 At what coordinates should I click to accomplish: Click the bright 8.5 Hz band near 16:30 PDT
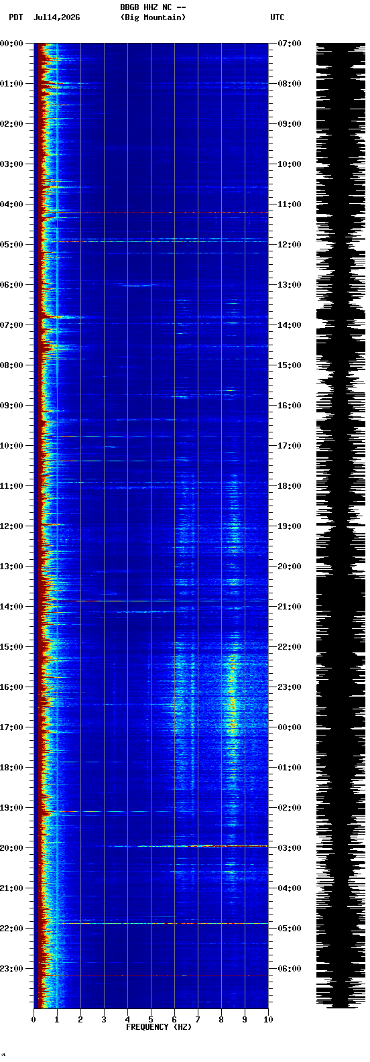233,704
